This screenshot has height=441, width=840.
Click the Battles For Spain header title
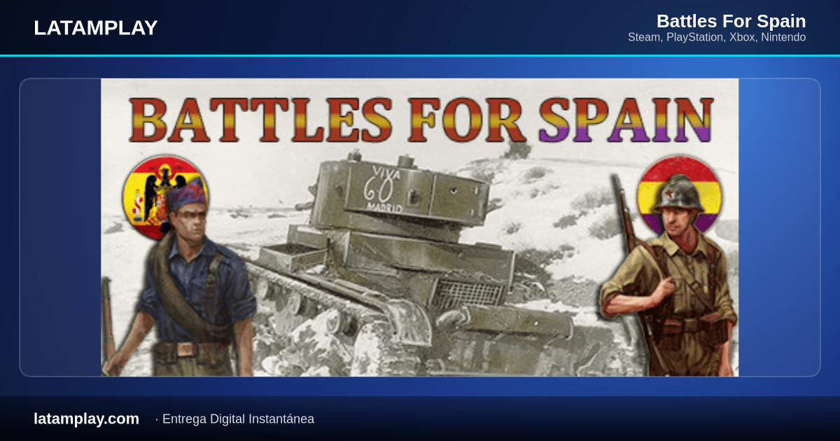tap(731, 21)
